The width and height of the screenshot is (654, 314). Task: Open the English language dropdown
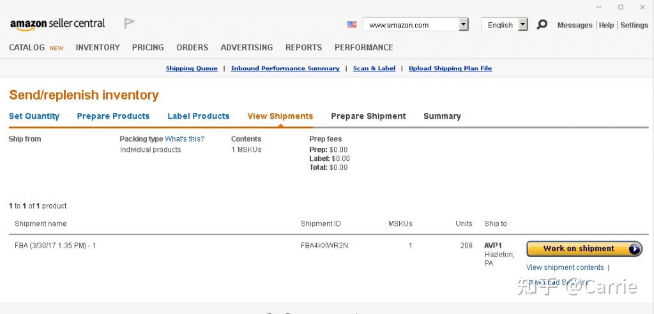tap(522, 25)
